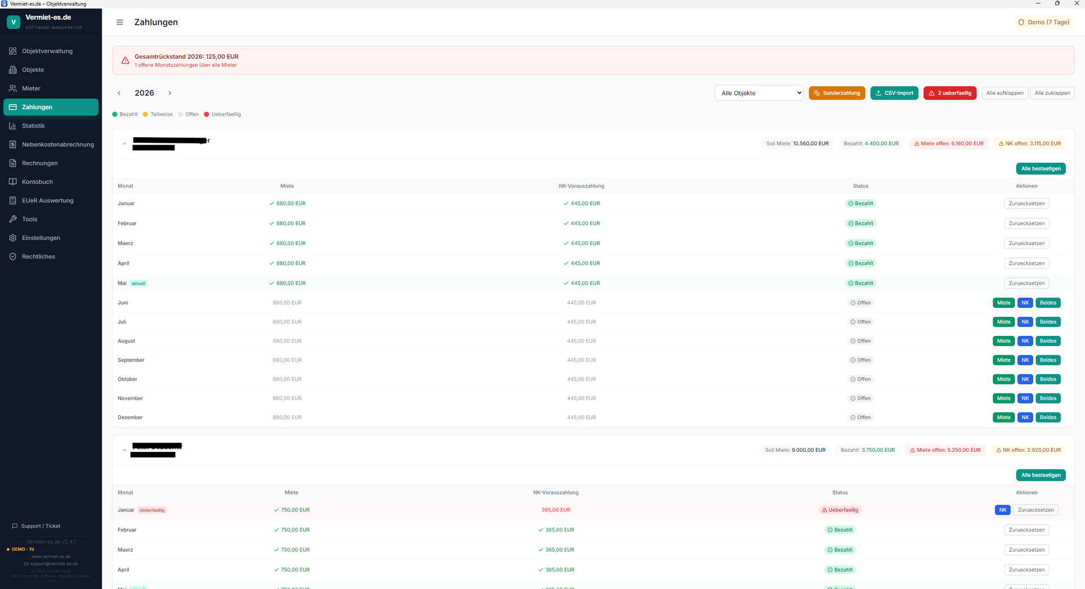The height and width of the screenshot is (589, 1085).
Task: Go to Mieter in the sidebar
Action: 51,89
